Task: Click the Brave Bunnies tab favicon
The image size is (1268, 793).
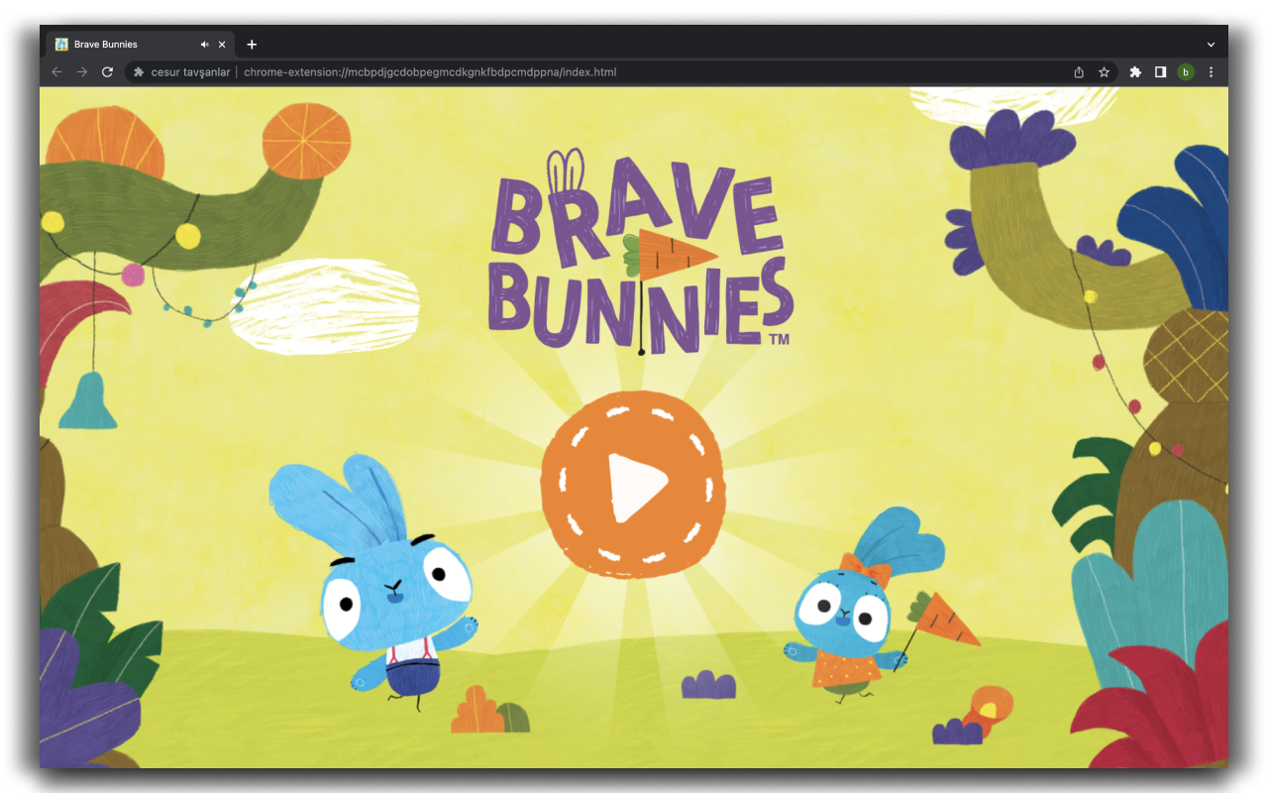Action: pyautogui.click(x=61, y=45)
